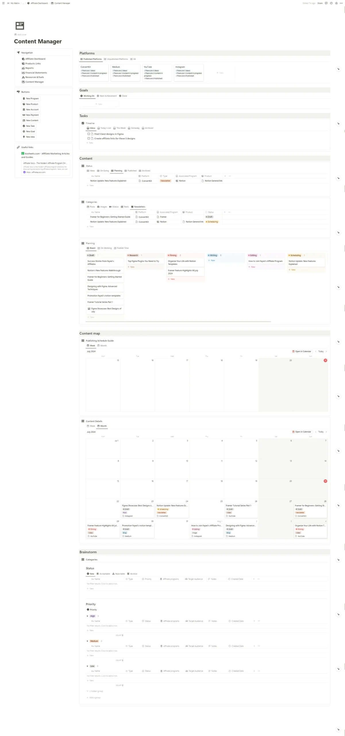
Task: Click Share in the top bar
Action: pos(320,3)
